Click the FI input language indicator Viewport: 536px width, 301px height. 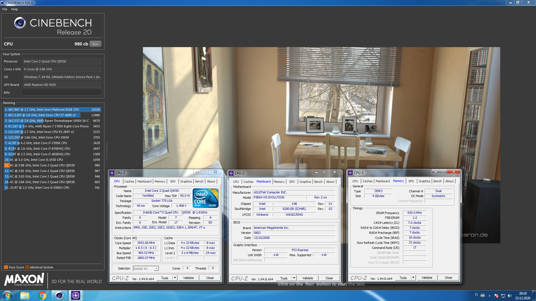click(476, 295)
